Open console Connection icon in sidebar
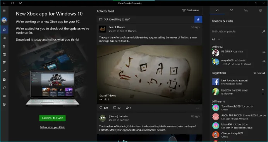The height and width of the screenshot is (142, 268). tap(4, 96)
